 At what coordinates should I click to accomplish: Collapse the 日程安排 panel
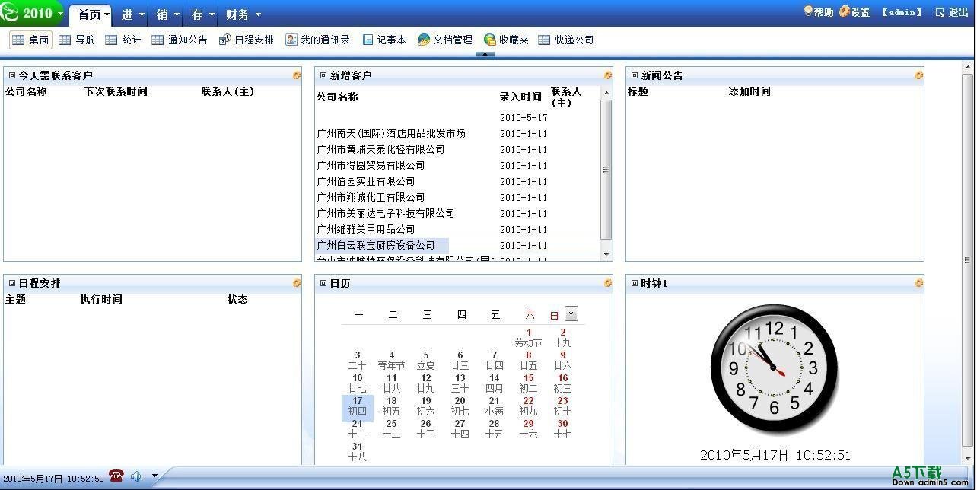[12, 283]
